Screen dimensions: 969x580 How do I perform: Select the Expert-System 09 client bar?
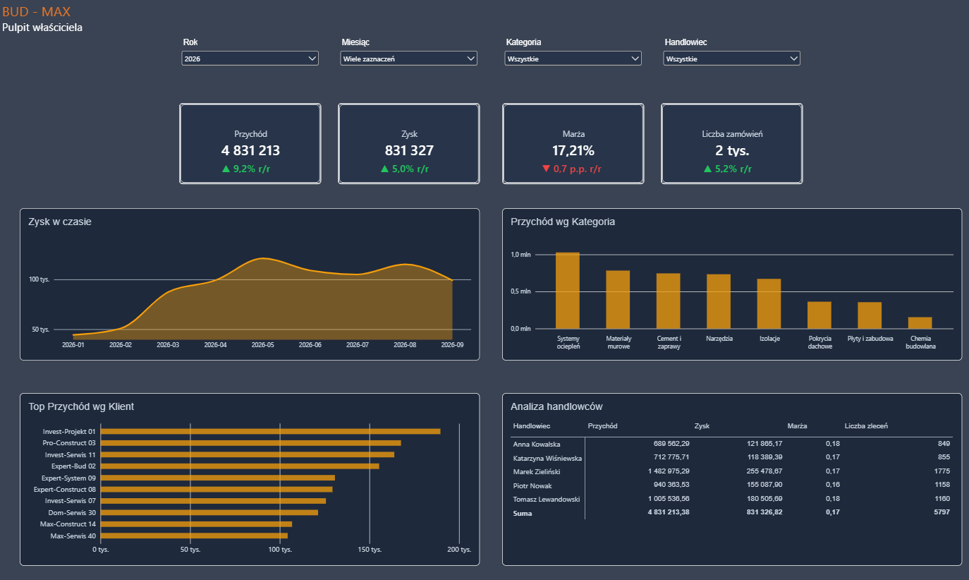[217, 478]
